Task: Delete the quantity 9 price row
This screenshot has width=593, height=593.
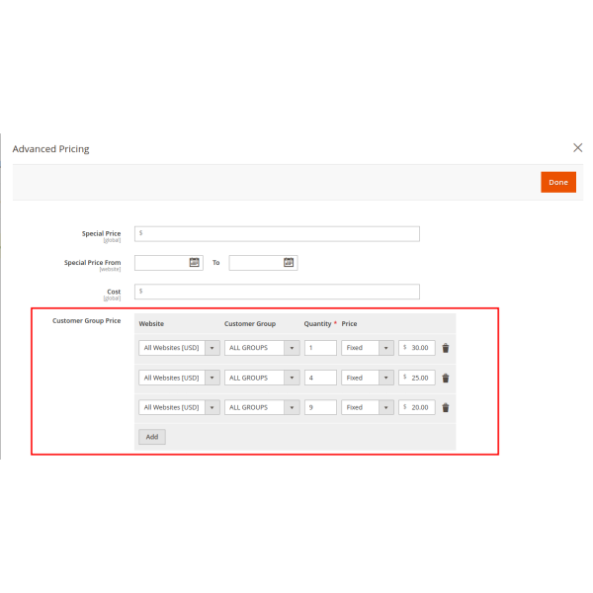Action: click(446, 407)
